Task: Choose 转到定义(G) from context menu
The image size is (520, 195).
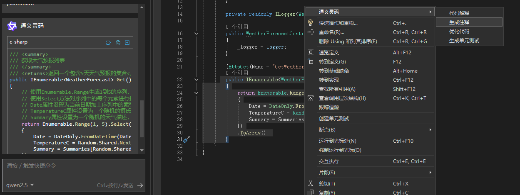Action: [x=370, y=62]
